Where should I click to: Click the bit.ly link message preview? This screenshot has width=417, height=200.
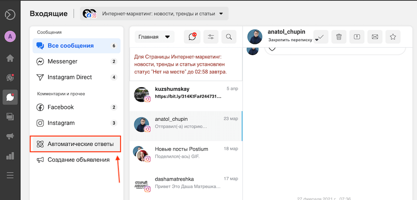point(188,97)
